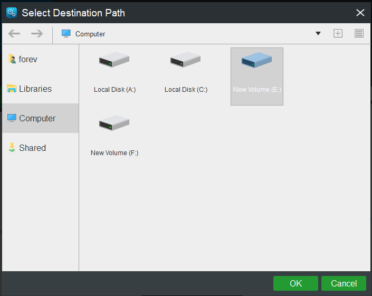Select the forev user folder
Screen dimensions: 372x296
point(40,59)
